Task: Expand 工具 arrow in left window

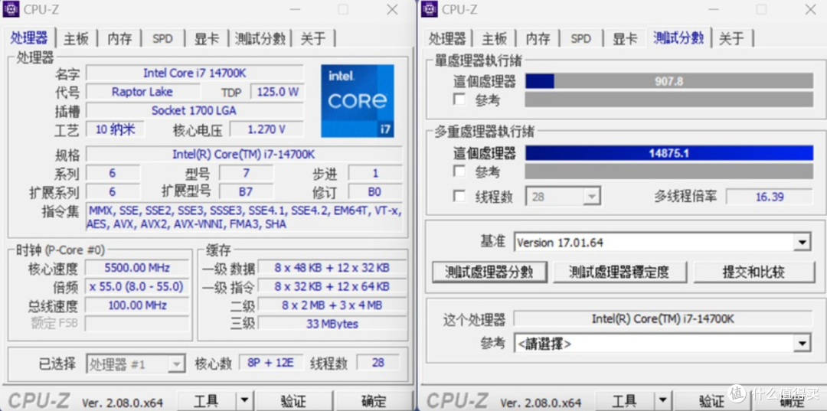Action: 244,402
